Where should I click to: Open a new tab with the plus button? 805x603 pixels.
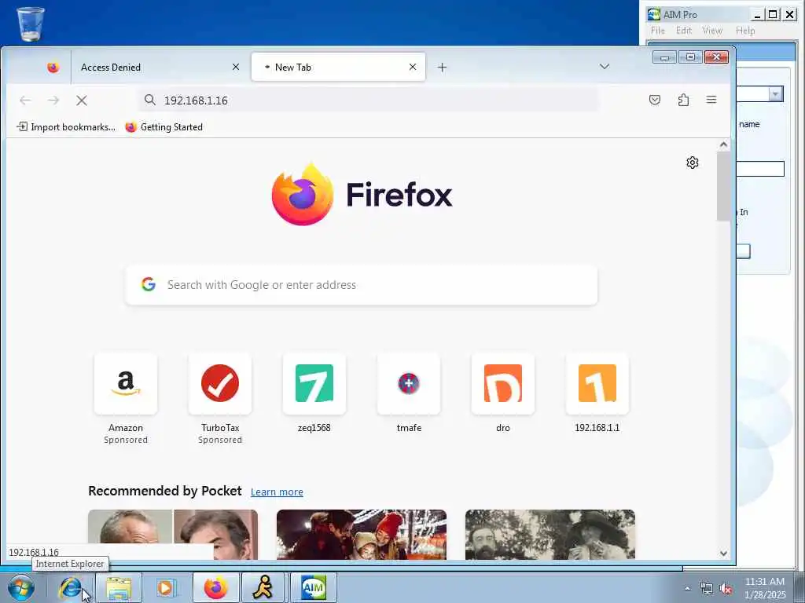coord(442,68)
